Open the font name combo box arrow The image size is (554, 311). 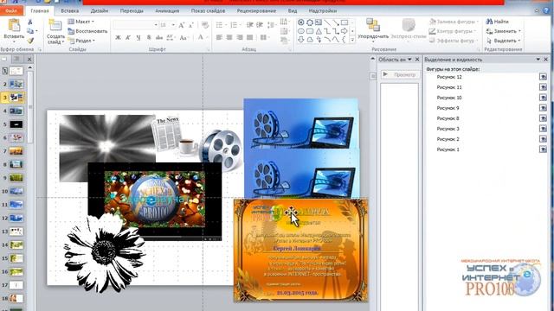pos(156,25)
